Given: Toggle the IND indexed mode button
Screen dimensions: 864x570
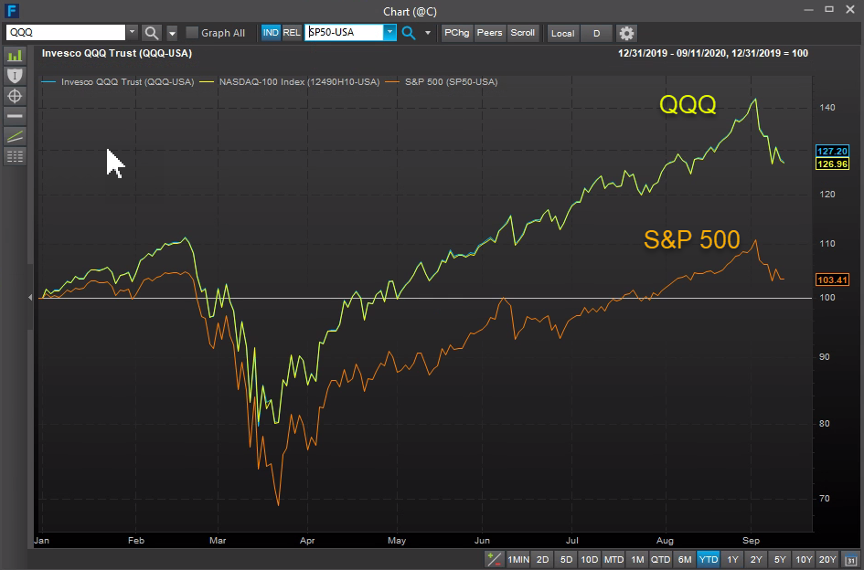Looking at the screenshot, I should coord(271,33).
